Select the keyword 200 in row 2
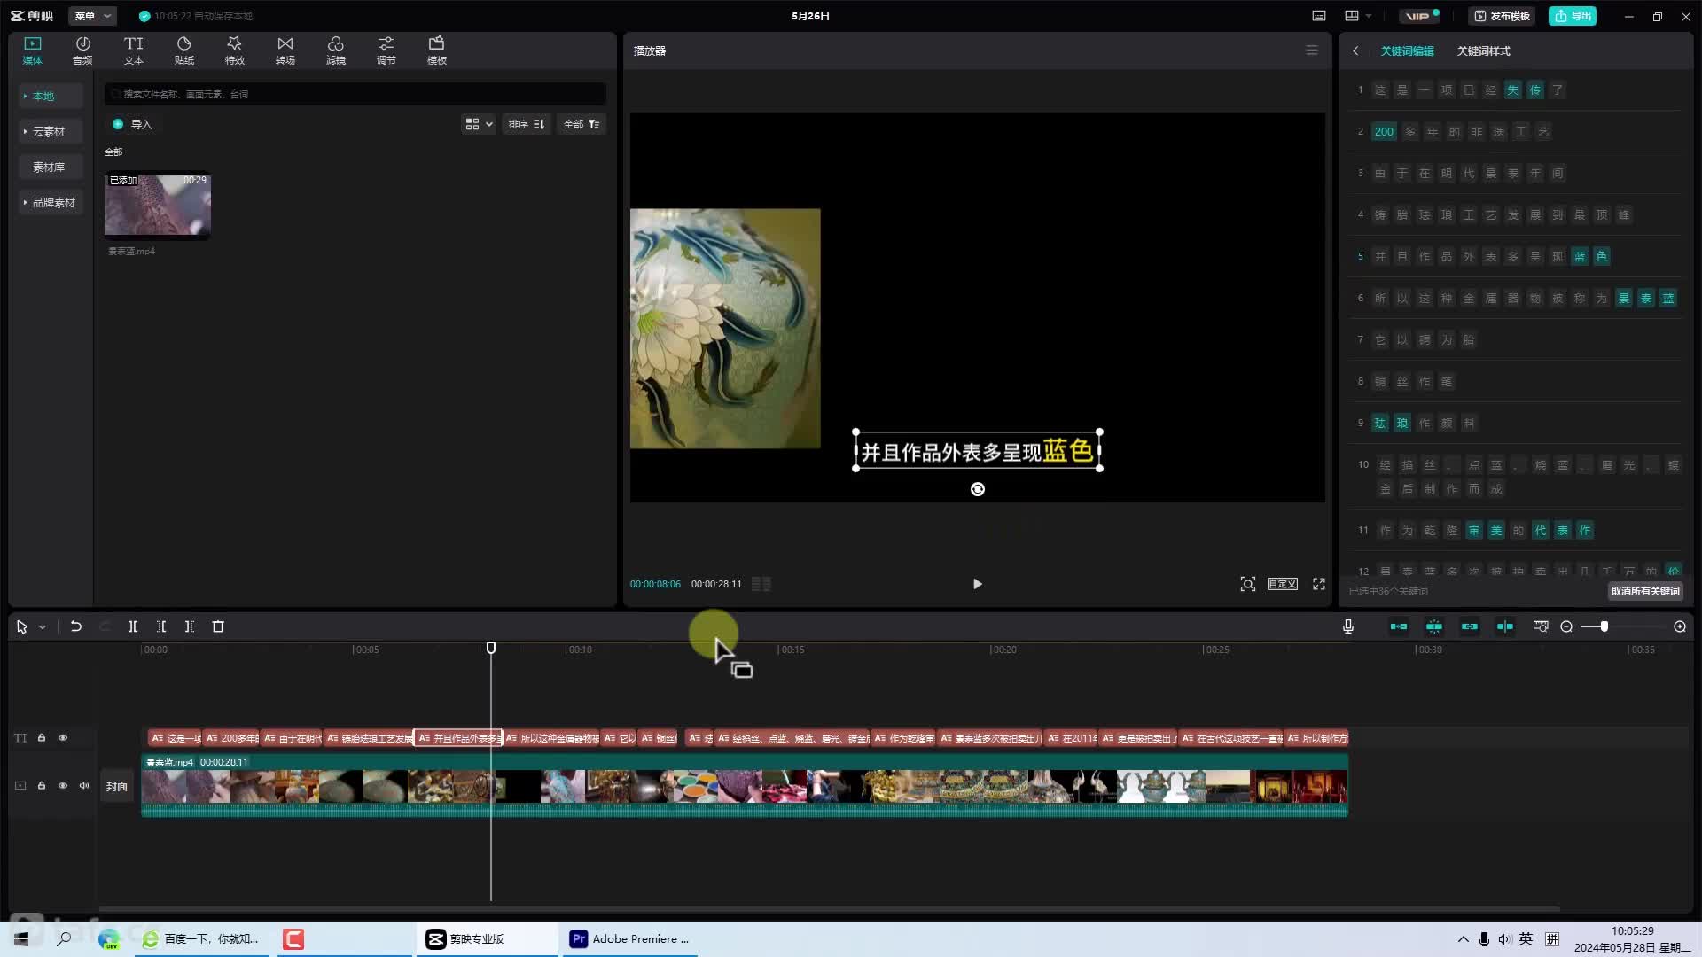Image resolution: width=1702 pixels, height=957 pixels. 1384,131
